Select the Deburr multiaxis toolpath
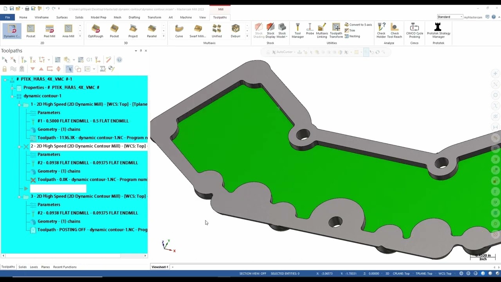 pos(235,31)
